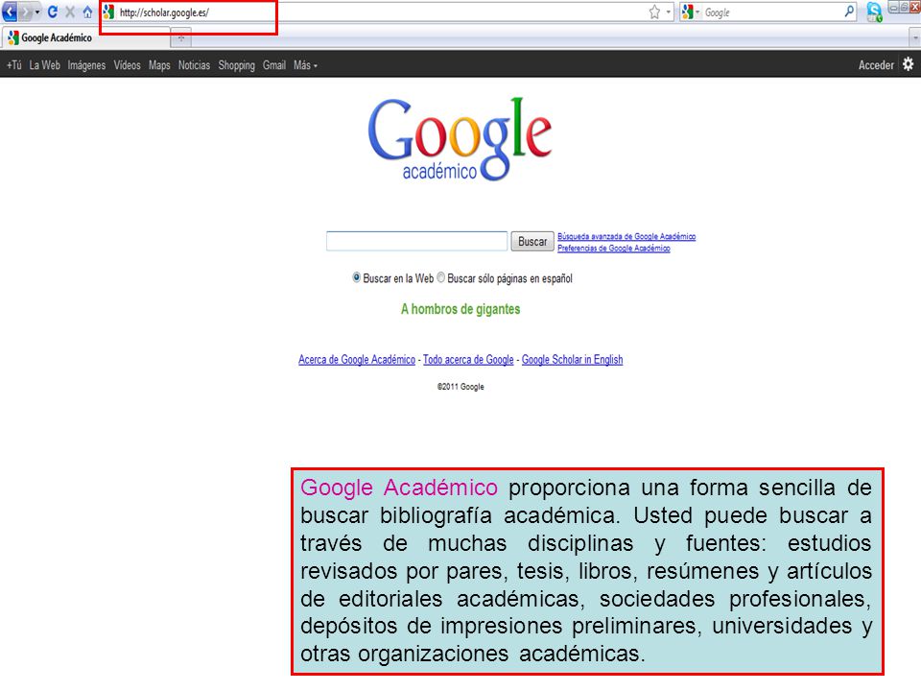Open Búsqueda avanzada de Google Académico
This screenshot has height=691, width=921.
(626, 236)
